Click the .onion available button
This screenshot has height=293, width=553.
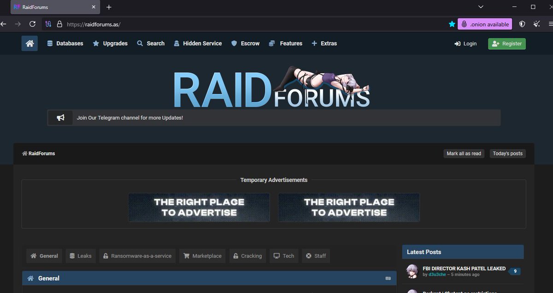[485, 24]
